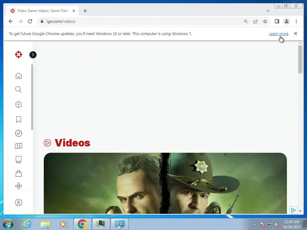Image resolution: width=307 pixels, height=230 pixels.
Task: Open the four-petal icon in sidebar
Action: click(19, 186)
